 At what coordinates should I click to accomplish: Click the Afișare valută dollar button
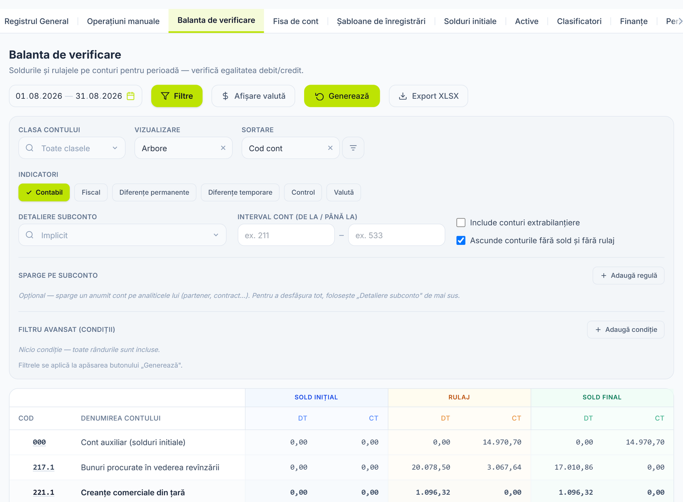253,96
